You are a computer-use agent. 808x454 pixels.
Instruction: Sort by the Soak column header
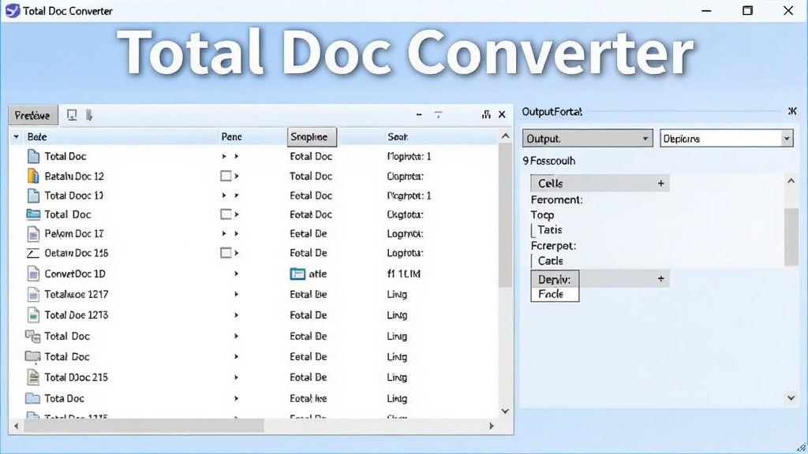[x=398, y=137]
